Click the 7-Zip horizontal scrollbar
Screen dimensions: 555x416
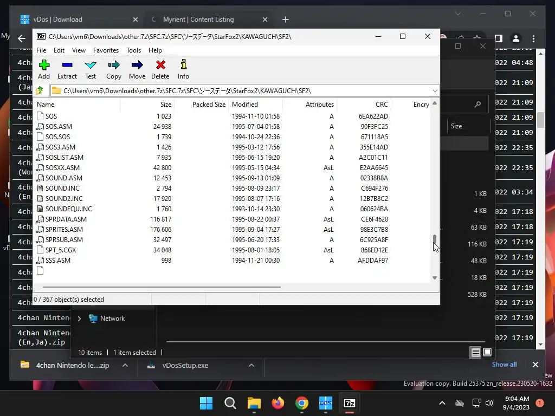coord(162,287)
